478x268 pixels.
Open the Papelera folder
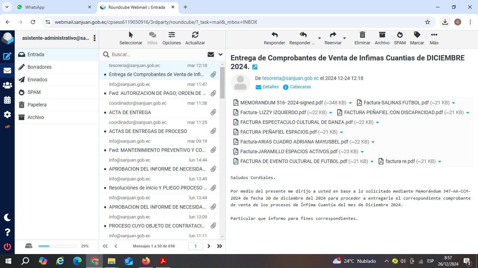pyautogui.click(x=37, y=105)
